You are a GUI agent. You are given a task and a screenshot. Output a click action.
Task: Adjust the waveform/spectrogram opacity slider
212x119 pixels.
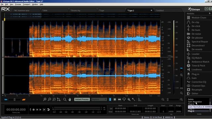click(15, 99)
